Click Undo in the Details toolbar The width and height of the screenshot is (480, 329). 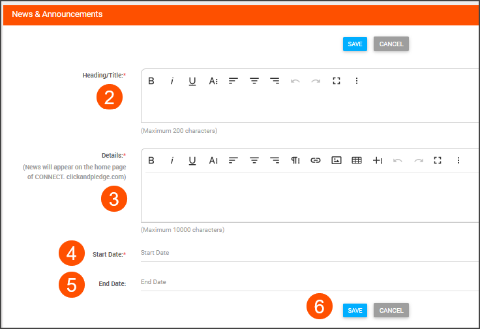pos(398,160)
